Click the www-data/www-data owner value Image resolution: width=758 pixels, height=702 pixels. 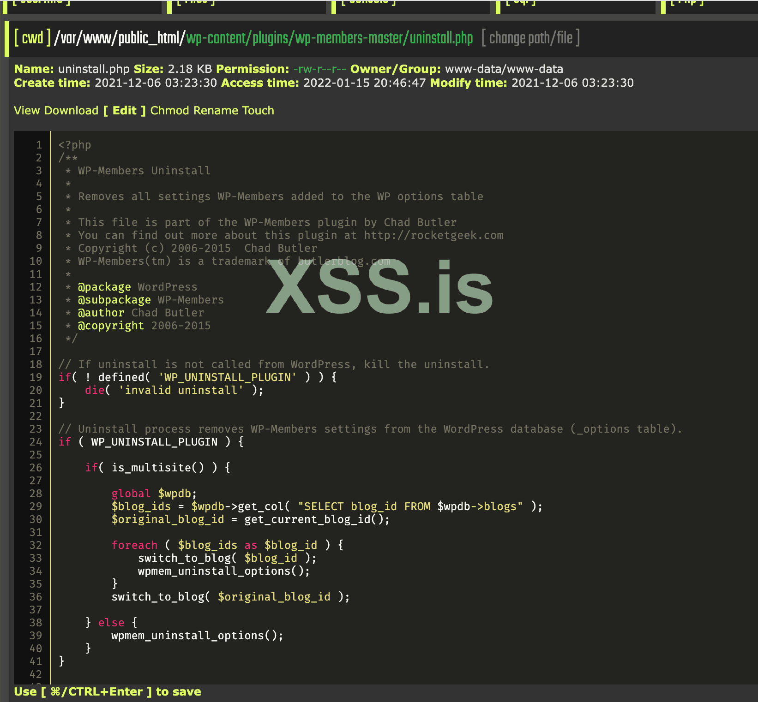[504, 69]
